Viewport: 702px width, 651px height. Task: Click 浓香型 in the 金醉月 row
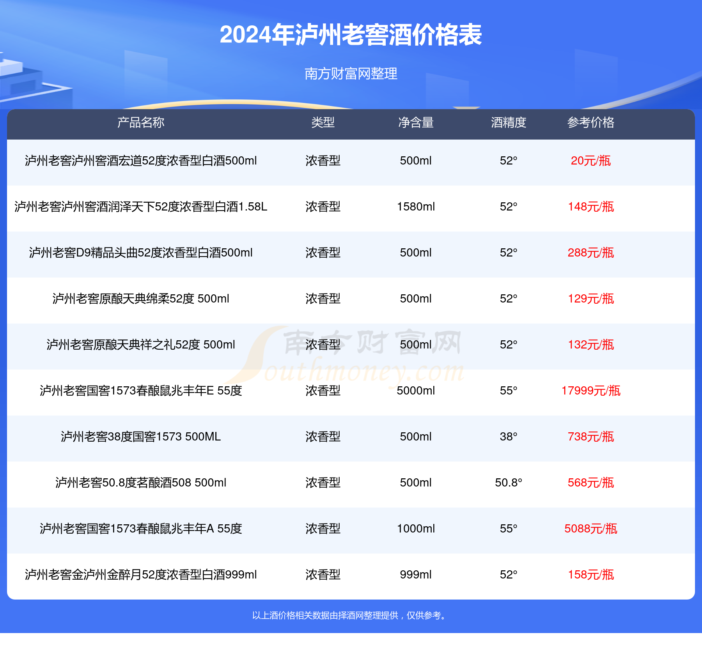[x=323, y=575]
